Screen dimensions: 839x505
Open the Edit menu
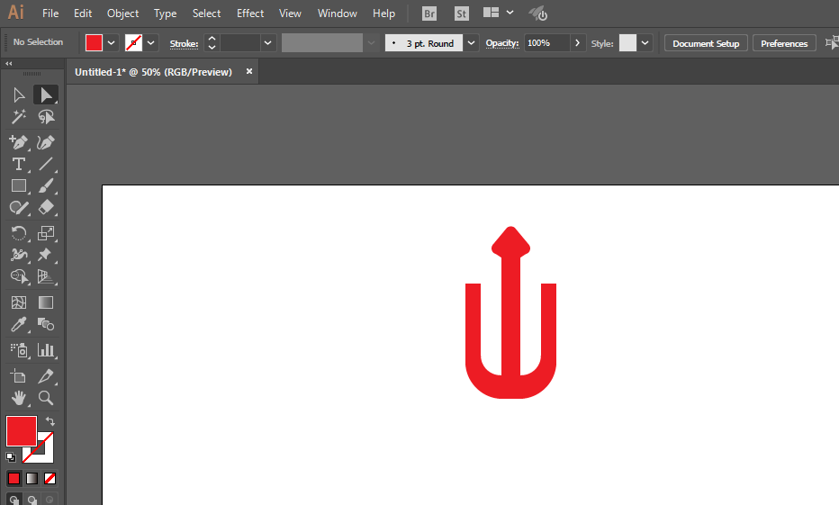click(83, 14)
